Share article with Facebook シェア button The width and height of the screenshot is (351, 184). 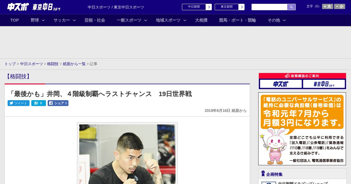point(58,103)
